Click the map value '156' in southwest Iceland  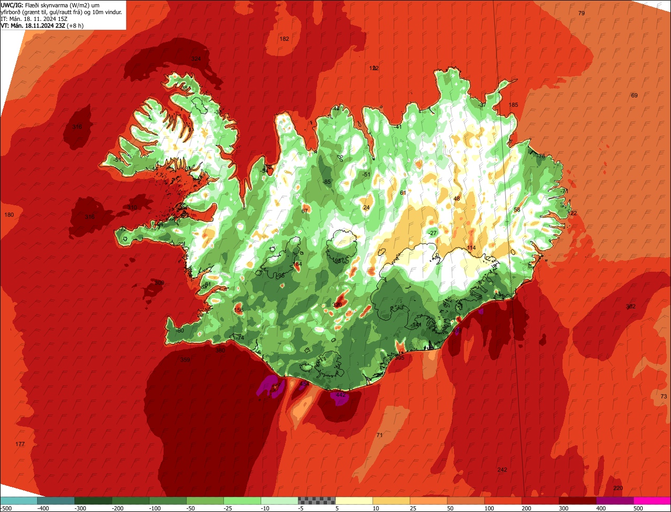[239, 310]
